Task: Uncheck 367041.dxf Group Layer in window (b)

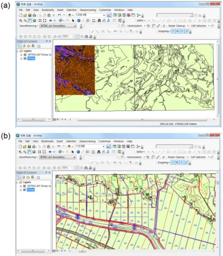Action: [x=24, y=186]
